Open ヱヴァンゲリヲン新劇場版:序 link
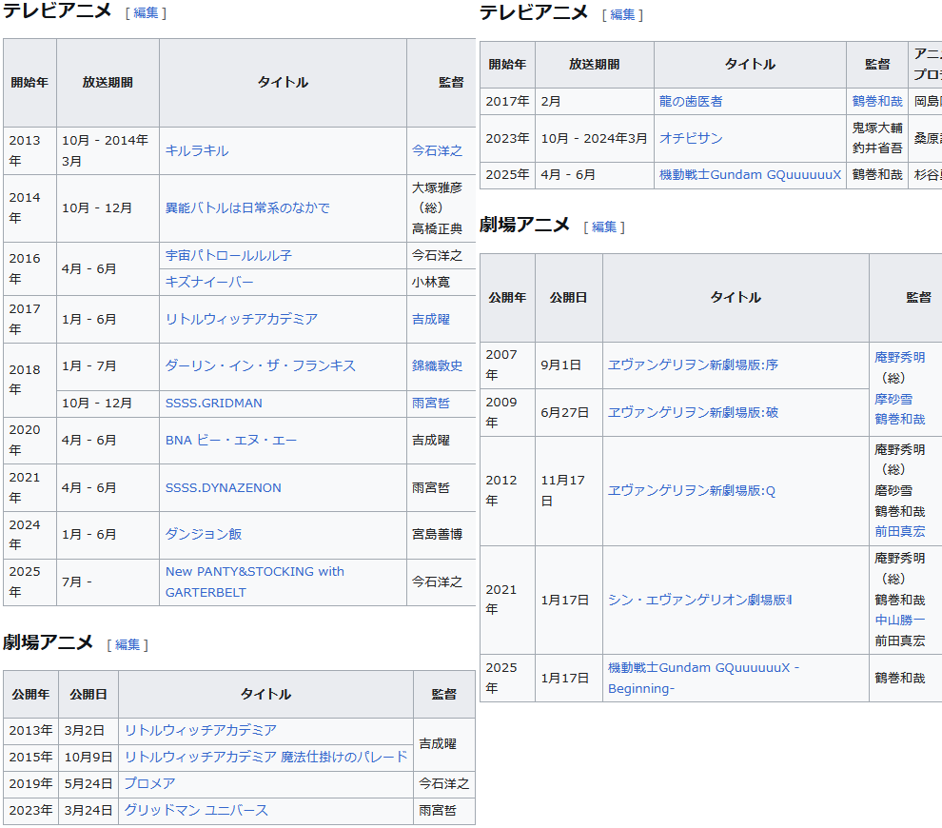Screen dimensions: 942x828 pos(693,365)
